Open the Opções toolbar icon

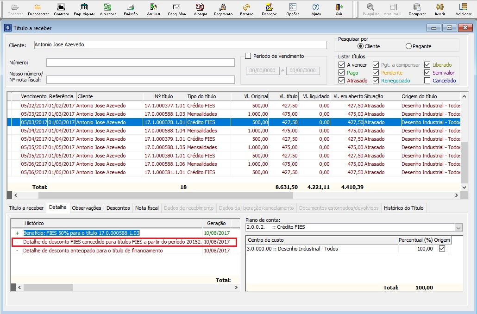coord(293,8)
